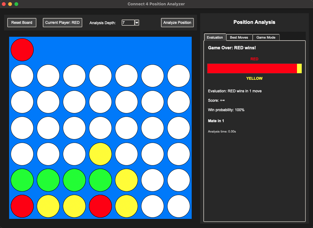
Task: Click the red portion of the evaluation bar
Action: click(x=252, y=68)
